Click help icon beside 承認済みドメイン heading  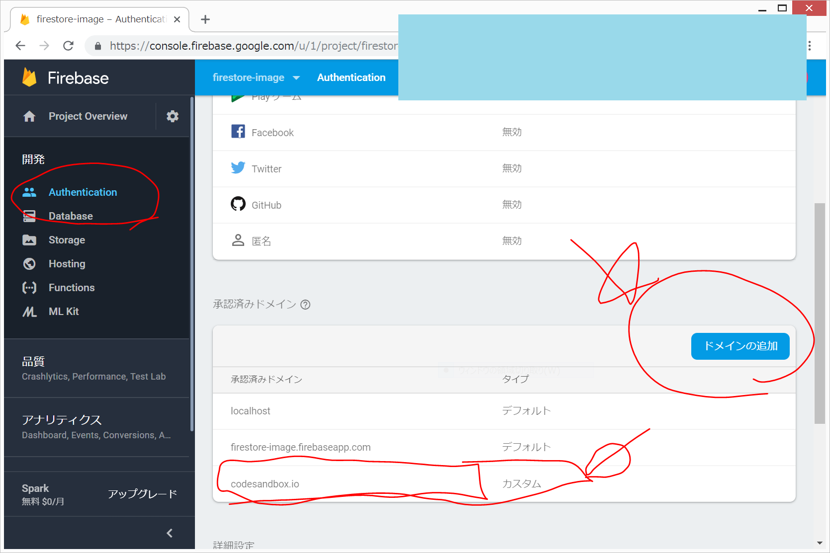(305, 305)
